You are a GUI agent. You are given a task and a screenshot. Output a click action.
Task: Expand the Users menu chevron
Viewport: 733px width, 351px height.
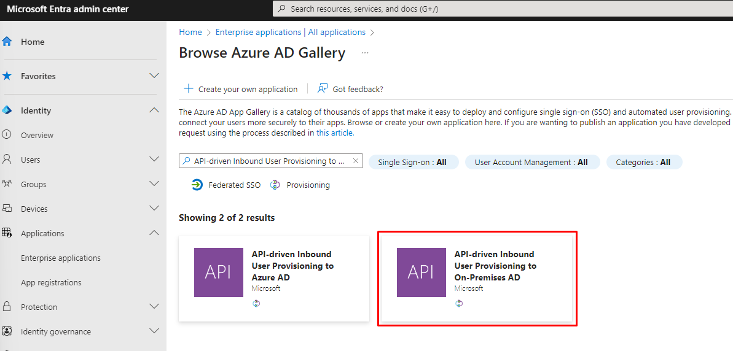point(154,160)
